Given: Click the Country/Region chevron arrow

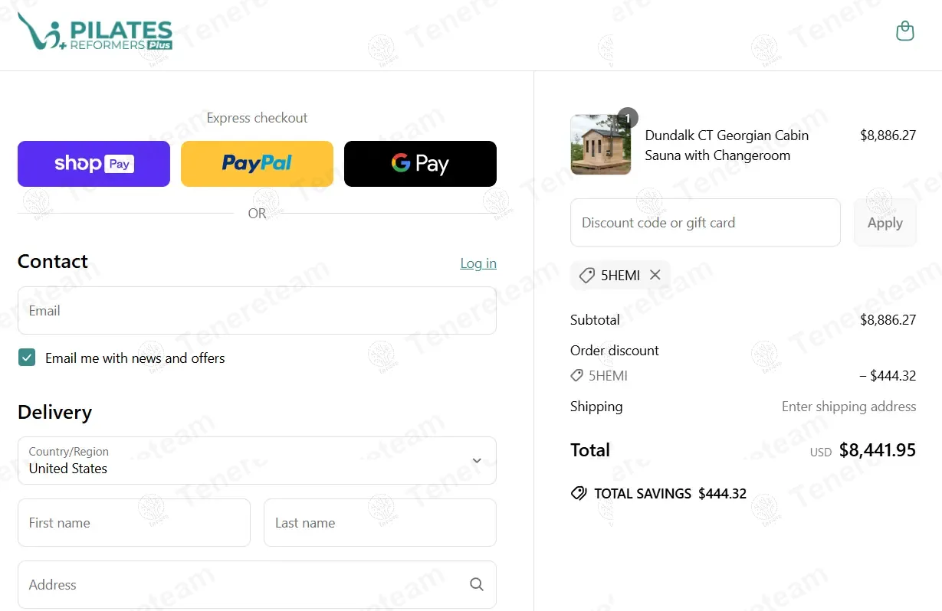Looking at the screenshot, I should click(x=477, y=461).
